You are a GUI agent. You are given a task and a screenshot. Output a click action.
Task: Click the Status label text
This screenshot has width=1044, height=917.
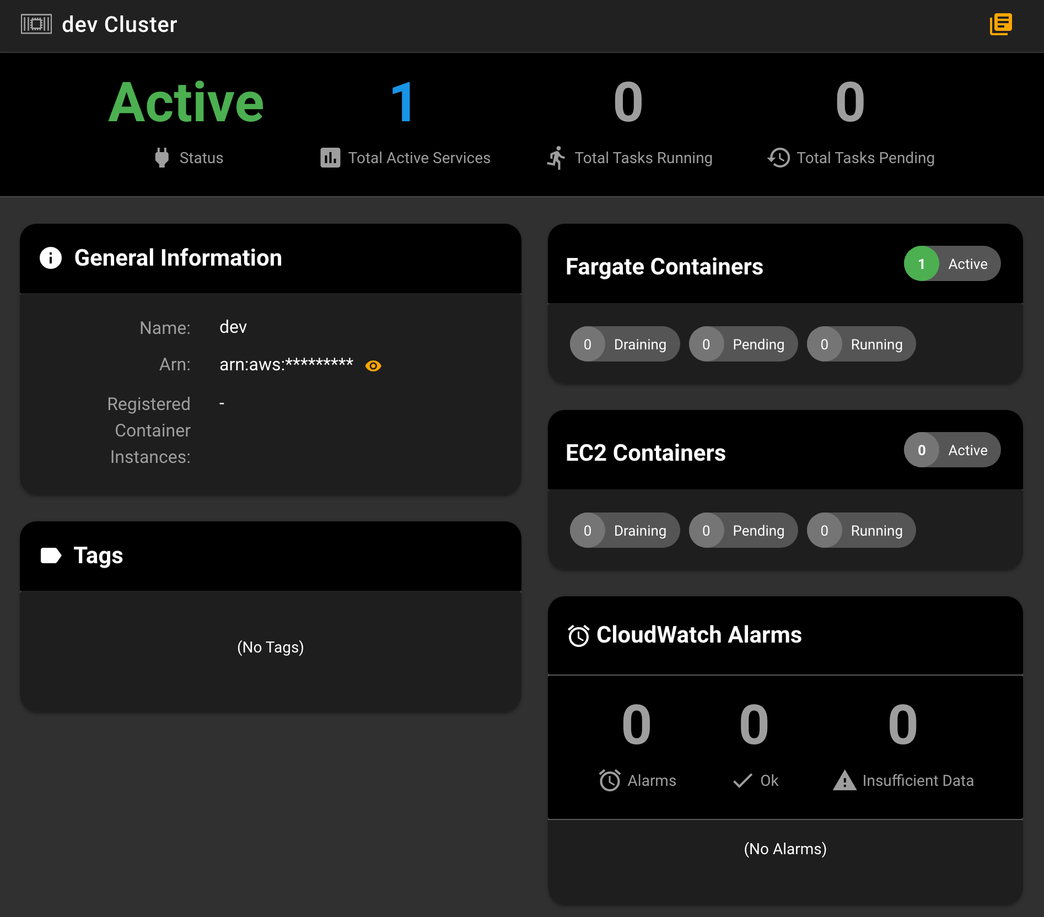[201, 158]
